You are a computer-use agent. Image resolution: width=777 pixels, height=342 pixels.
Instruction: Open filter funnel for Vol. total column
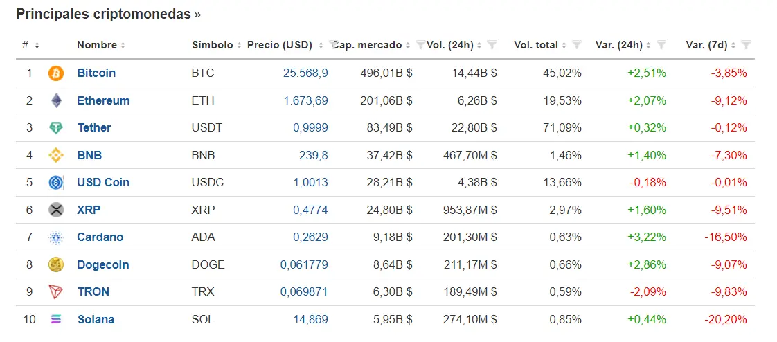point(576,45)
